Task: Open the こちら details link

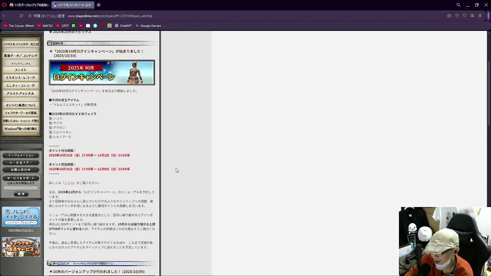Action: click(69, 183)
